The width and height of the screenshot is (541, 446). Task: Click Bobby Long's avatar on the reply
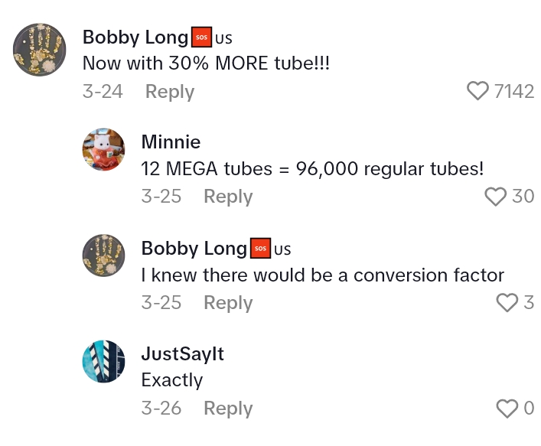(x=103, y=255)
